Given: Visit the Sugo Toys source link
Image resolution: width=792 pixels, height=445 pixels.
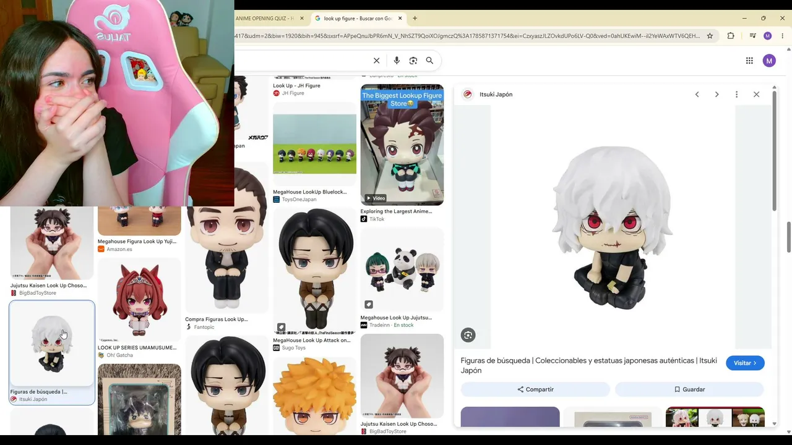Looking at the screenshot, I should coord(294,348).
